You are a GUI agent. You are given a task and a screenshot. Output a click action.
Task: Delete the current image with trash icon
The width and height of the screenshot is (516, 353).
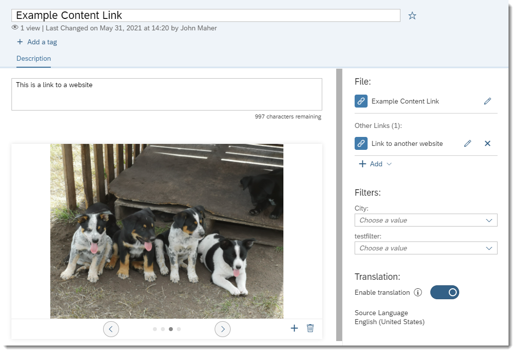(x=310, y=328)
